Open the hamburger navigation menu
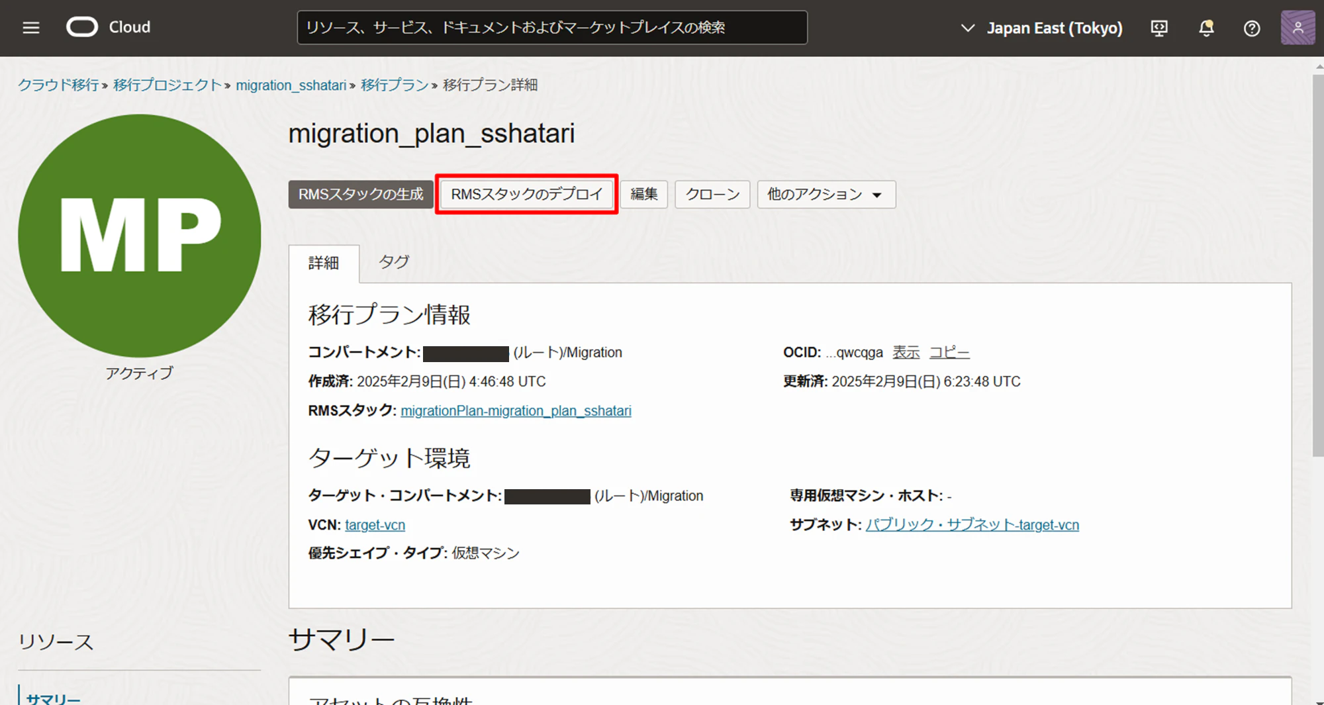Image resolution: width=1324 pixels, height=705 pixels. [31, 28]
